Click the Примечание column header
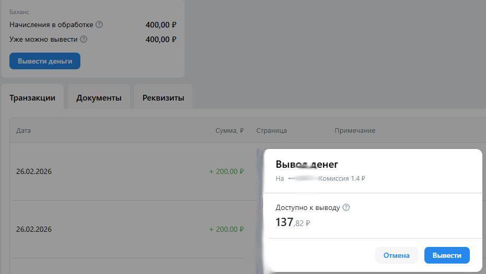486x274 pixels. click(355, 130)
